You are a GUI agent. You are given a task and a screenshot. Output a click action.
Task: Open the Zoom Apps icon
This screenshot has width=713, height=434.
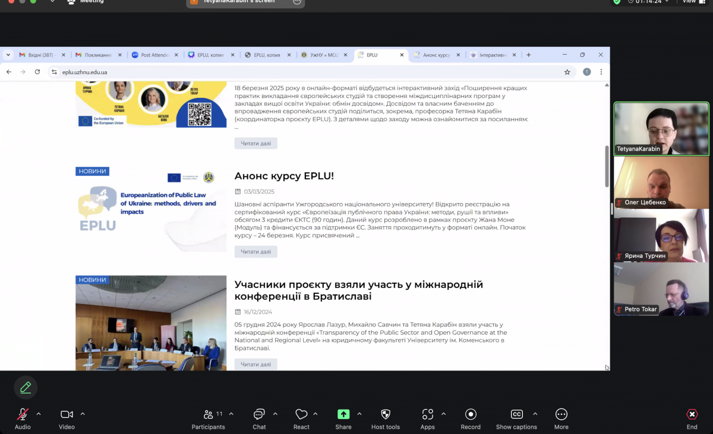[x=427, y=414]
